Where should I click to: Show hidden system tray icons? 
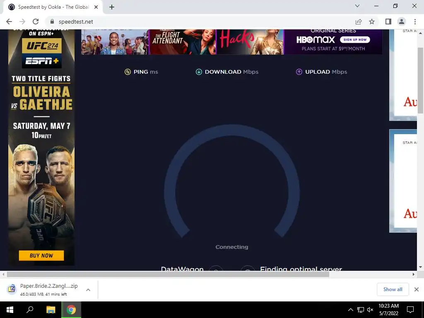click(350, 310)
